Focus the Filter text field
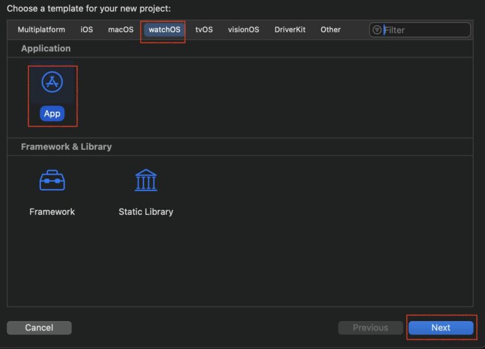485x349 pixels. (x=420, y=30)
